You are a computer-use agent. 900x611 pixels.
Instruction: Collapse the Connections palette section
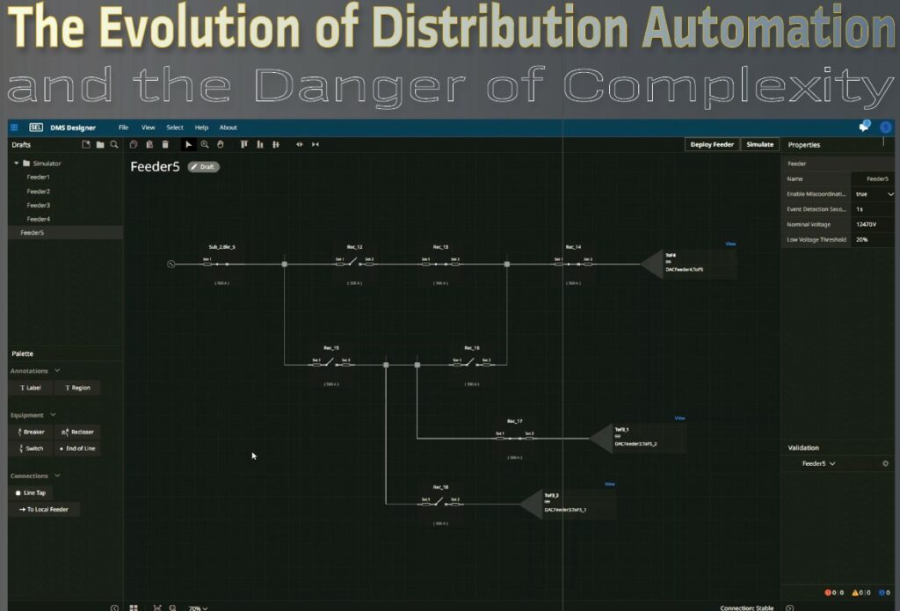(x=57, y=476)
